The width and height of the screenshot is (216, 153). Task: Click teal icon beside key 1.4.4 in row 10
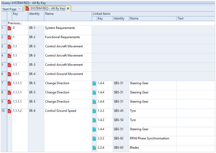pyautogui.click(x=94, y=130)
